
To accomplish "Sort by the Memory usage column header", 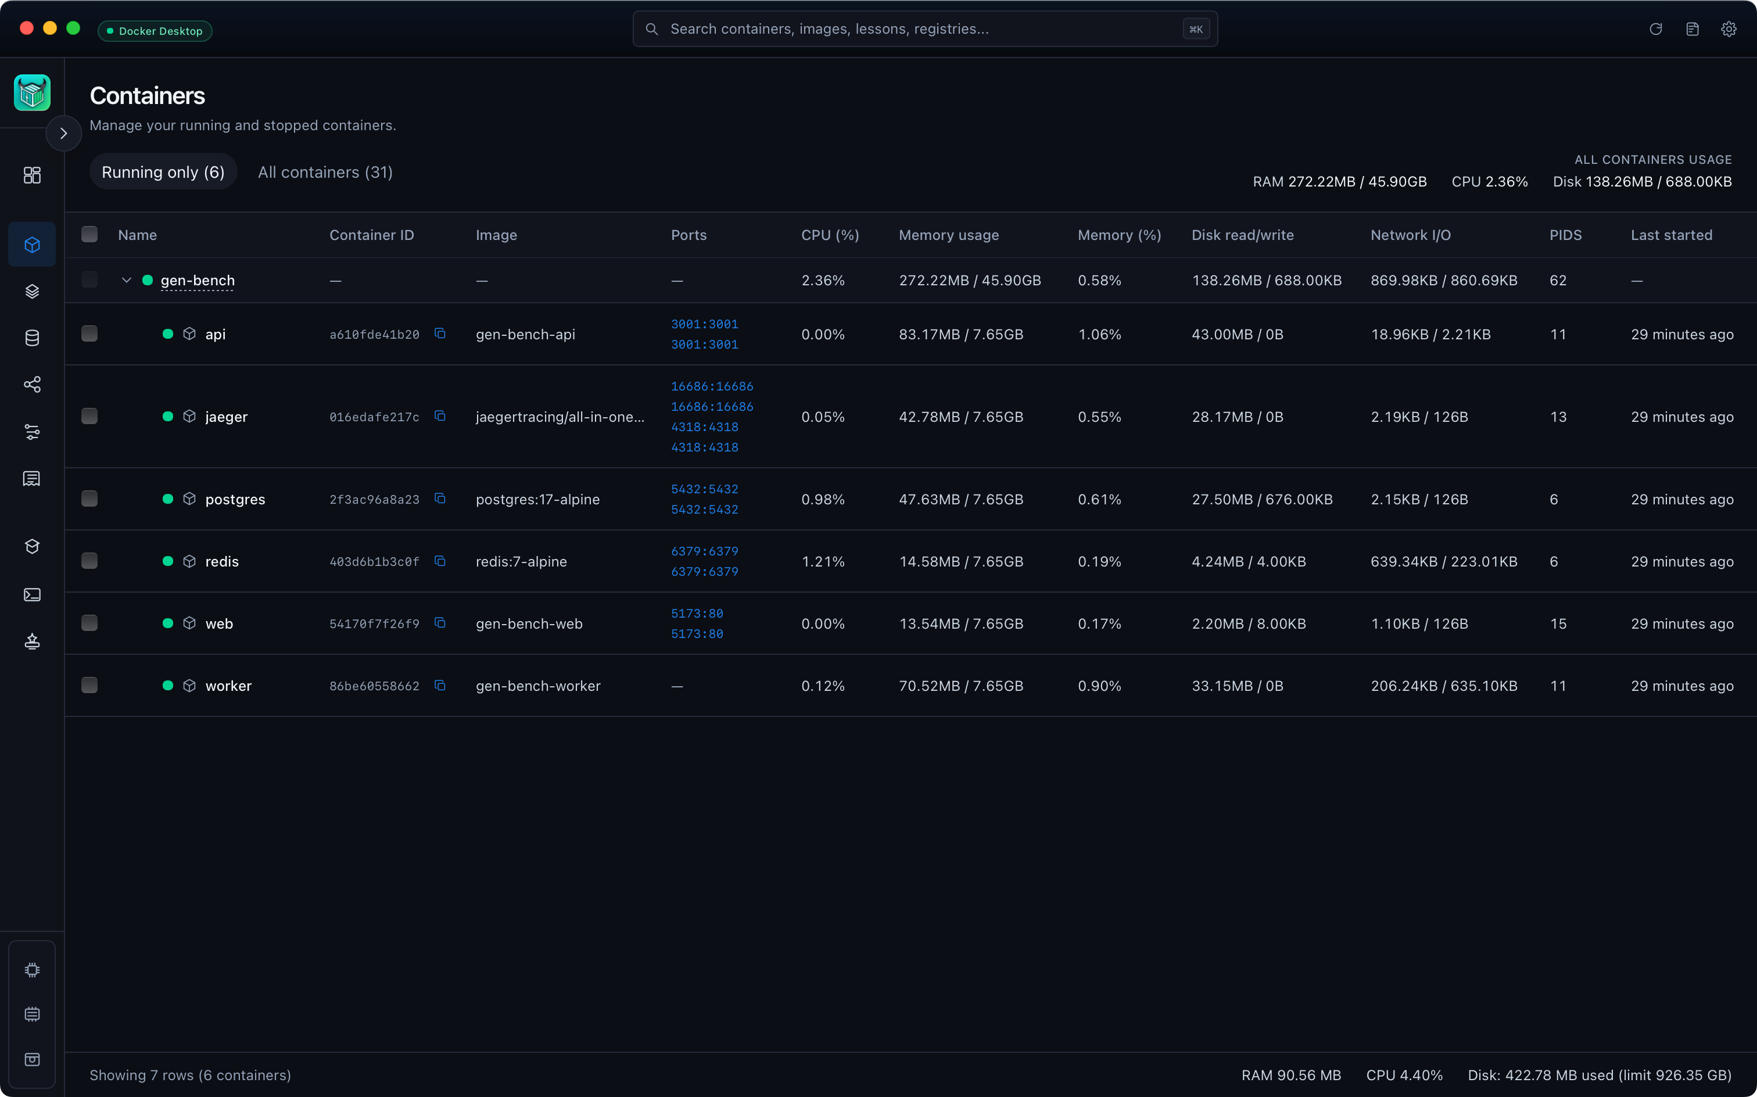I will pyautogui.click(x=949, y=235).
